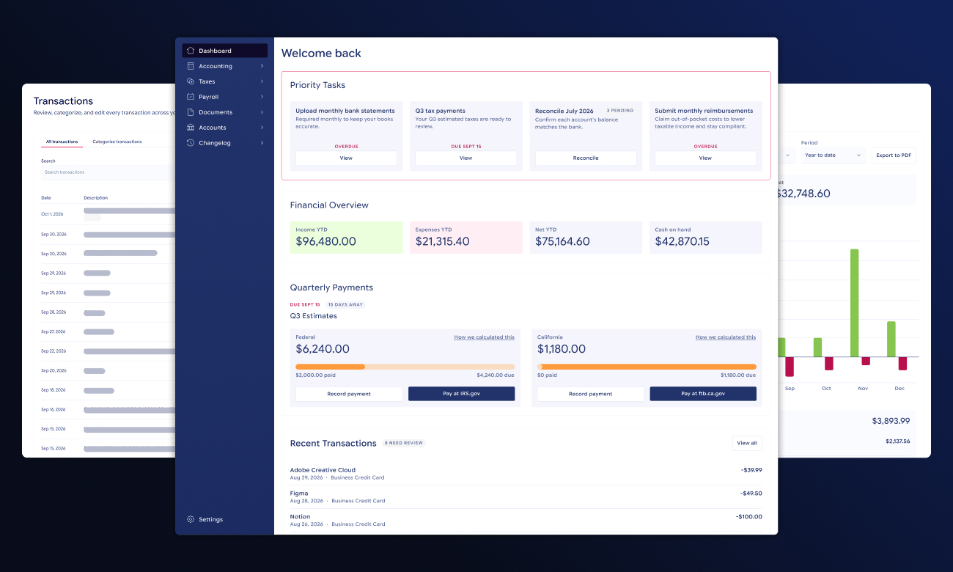This screenshot has width=953, height=572.
Task: Click the Expenses YTD pink card
Action: coord(466,238)
